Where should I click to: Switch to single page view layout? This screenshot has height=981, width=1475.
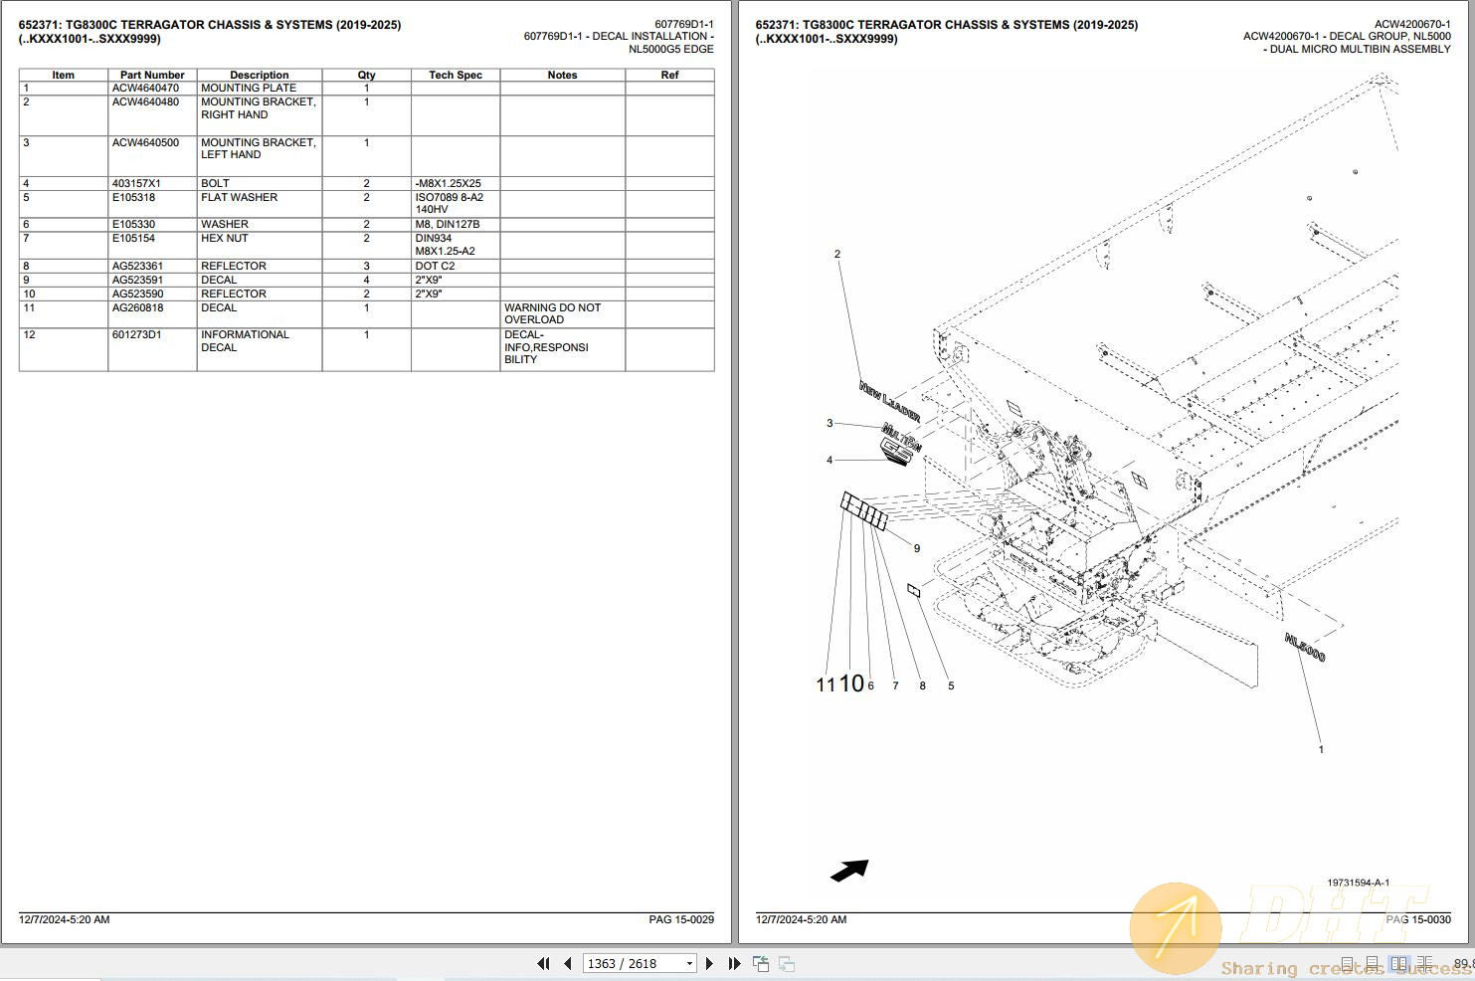(x=1348, y=964)
